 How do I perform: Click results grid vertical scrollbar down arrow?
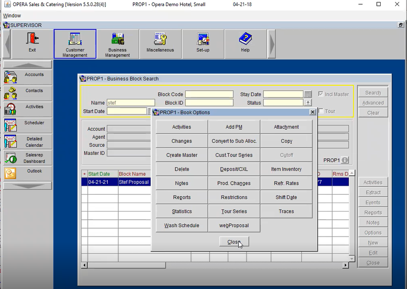352,259
